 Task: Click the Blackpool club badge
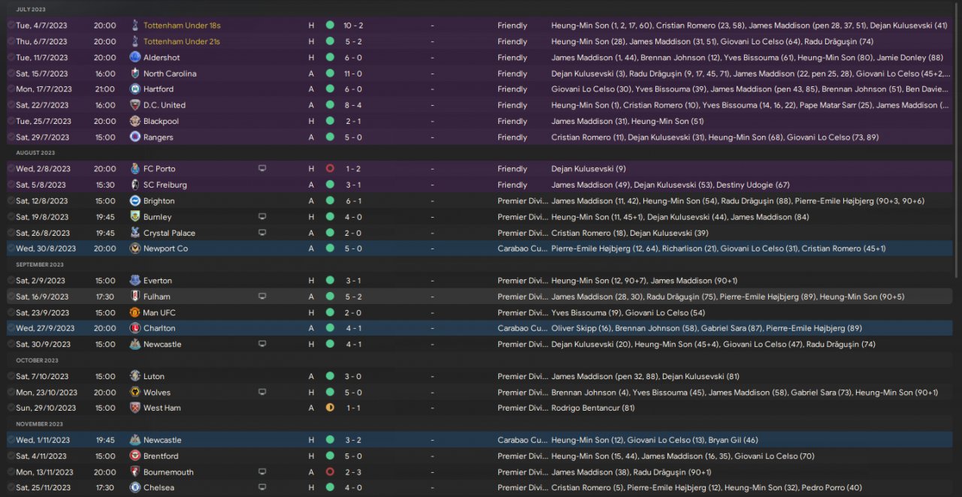[135, 121]
